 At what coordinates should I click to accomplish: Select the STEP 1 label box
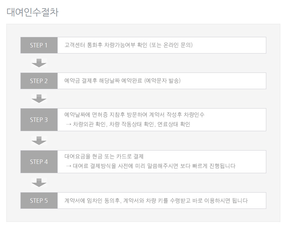(39, 45)
